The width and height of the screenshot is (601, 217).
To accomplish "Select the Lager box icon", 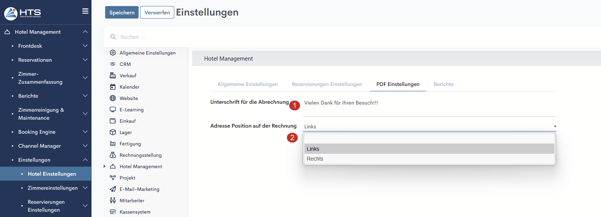I will pyautogui.click(x=113, y=132).
